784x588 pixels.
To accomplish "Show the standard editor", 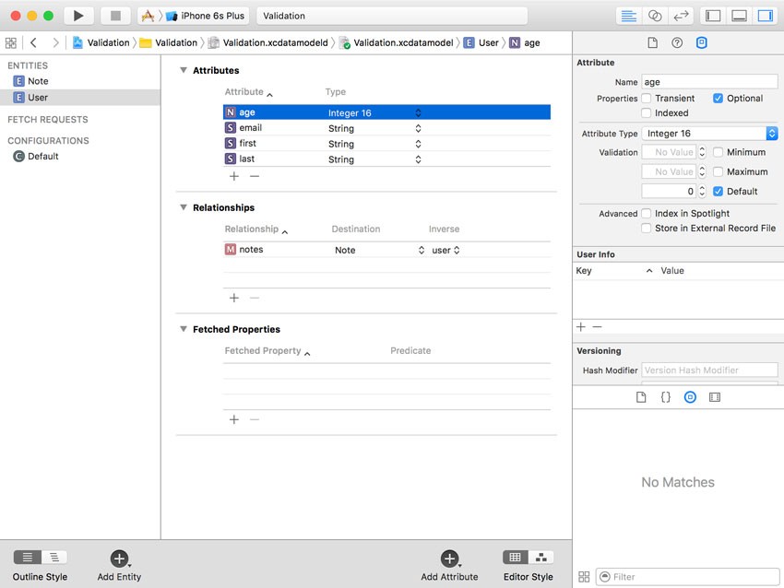I will pyautogui.click(x=628, y=16).
